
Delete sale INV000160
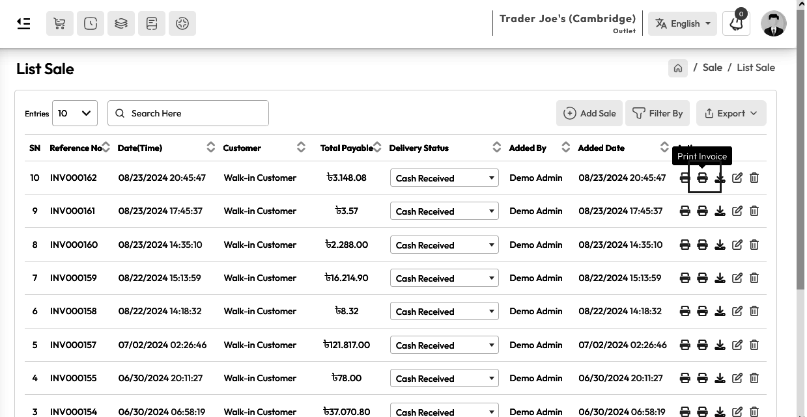[x=754, y=245]
